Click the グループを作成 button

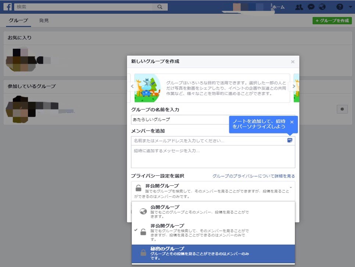coord(332,21)
